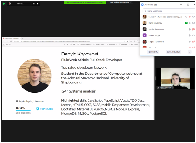
Task: Click camera icon for Артём Филиппов
Action: (x=194, y=29)
